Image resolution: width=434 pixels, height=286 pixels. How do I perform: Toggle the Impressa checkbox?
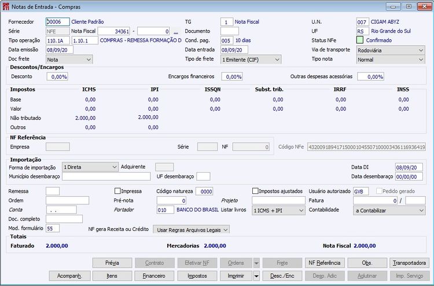pyautogui.click(x=117, y=190)
